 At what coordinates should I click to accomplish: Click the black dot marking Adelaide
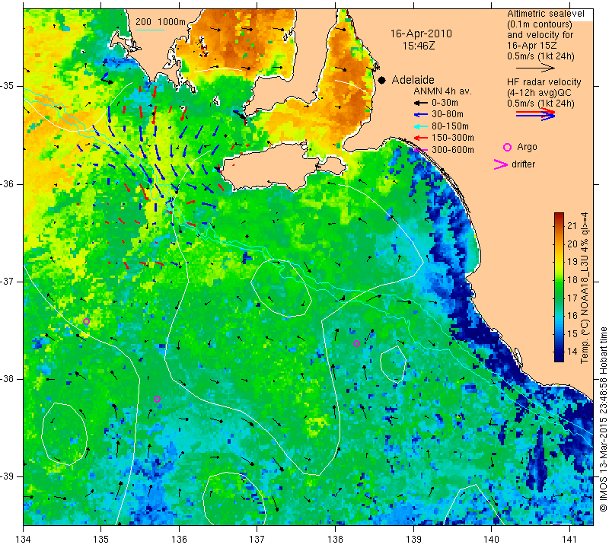click(382, 80)
